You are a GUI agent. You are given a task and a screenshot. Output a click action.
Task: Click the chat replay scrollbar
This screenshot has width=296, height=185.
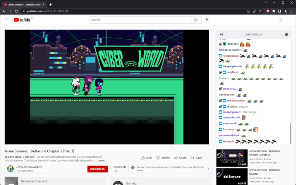(290, 133)
